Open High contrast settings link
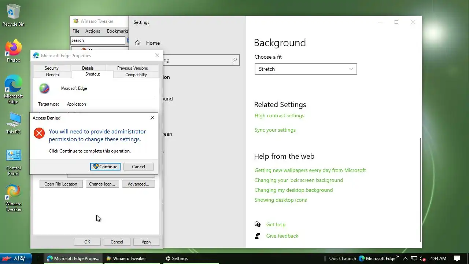This screenshot has width=469, height=264. 280,115
